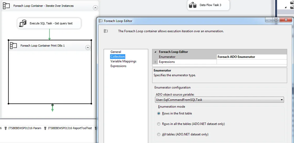294x143 pixels.
Task: Click the 'Foreach ADO Enumerator' value cell
Action: pyautogui.click(x=252, y=57)
